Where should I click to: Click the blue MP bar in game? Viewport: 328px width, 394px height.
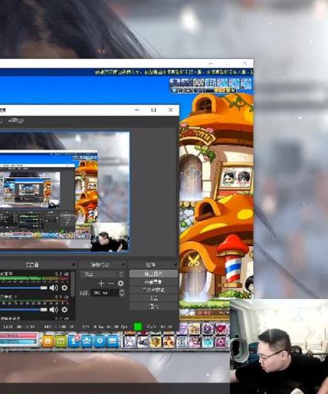18,341
